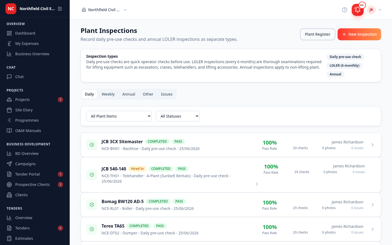Screen dimensions: 392x245
Task: Switch to Other tab
Action: tap(148, 94)
